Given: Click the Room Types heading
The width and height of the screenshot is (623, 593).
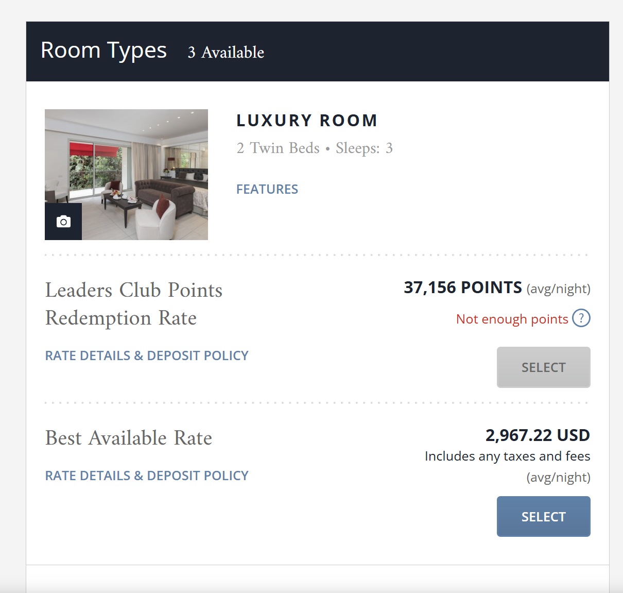Looking at the screenshot, I should pos(103,50).
